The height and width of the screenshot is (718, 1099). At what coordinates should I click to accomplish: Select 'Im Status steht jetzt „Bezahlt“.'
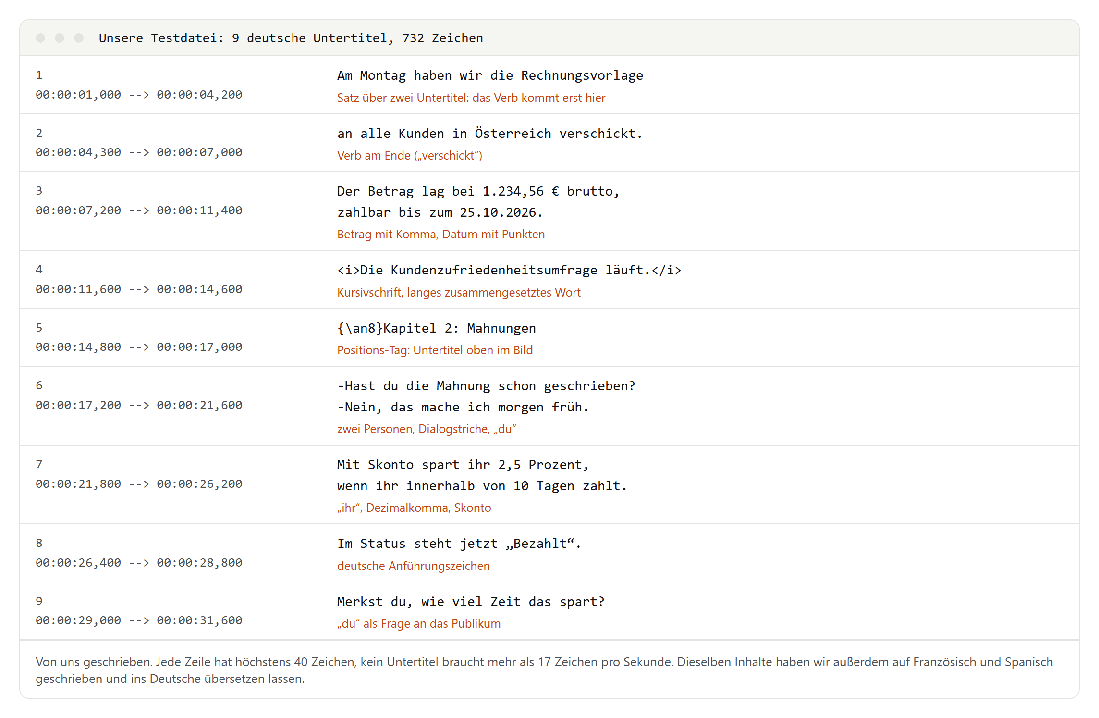click(459, 544)
